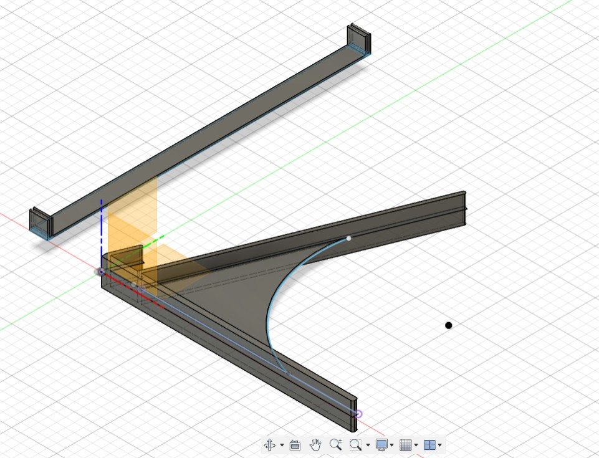Select the origin point marker

pos(101,272)
